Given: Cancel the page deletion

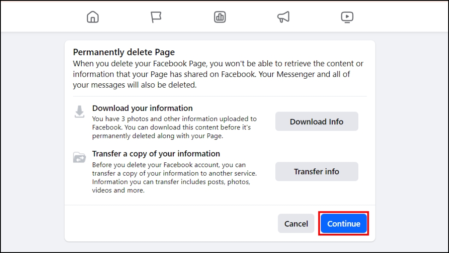Looking at the screenshot, I should point(296,223).
